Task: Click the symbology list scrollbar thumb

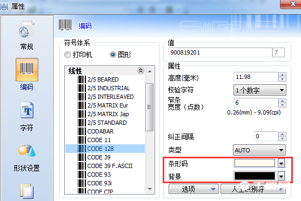Action: (150, 107)
